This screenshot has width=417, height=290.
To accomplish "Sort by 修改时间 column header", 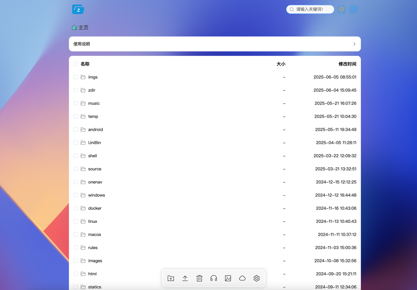I will (347, 64).
